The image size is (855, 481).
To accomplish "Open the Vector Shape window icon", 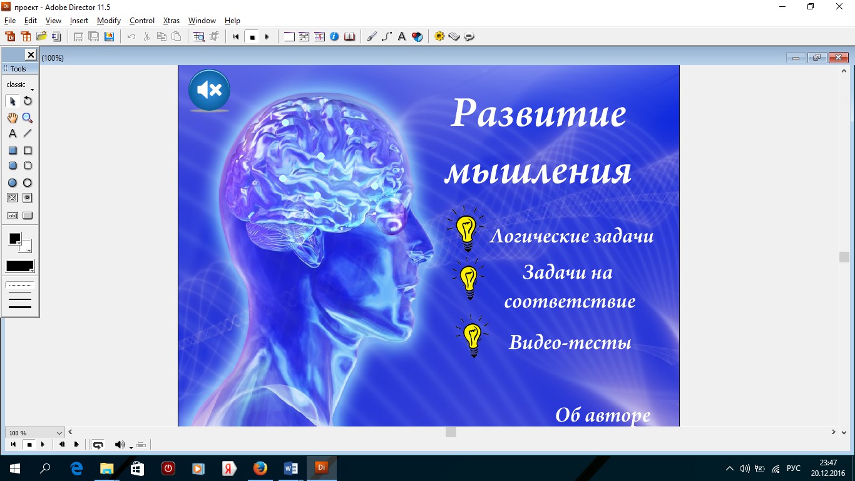I will [387, 36].
